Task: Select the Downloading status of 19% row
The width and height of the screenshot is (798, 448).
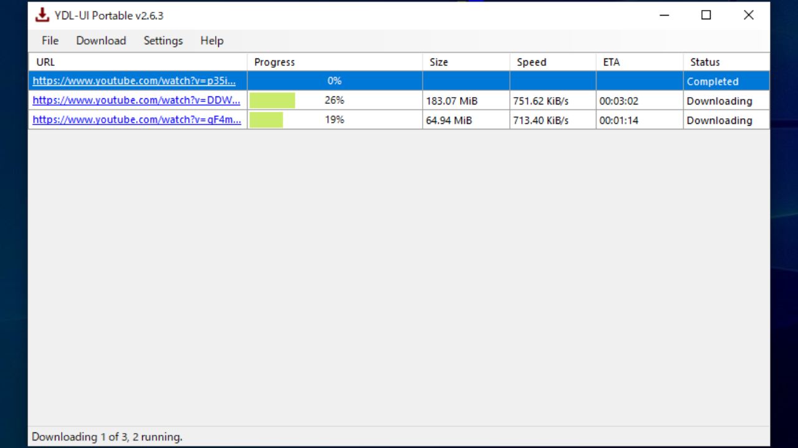Action: coord(726,119)
